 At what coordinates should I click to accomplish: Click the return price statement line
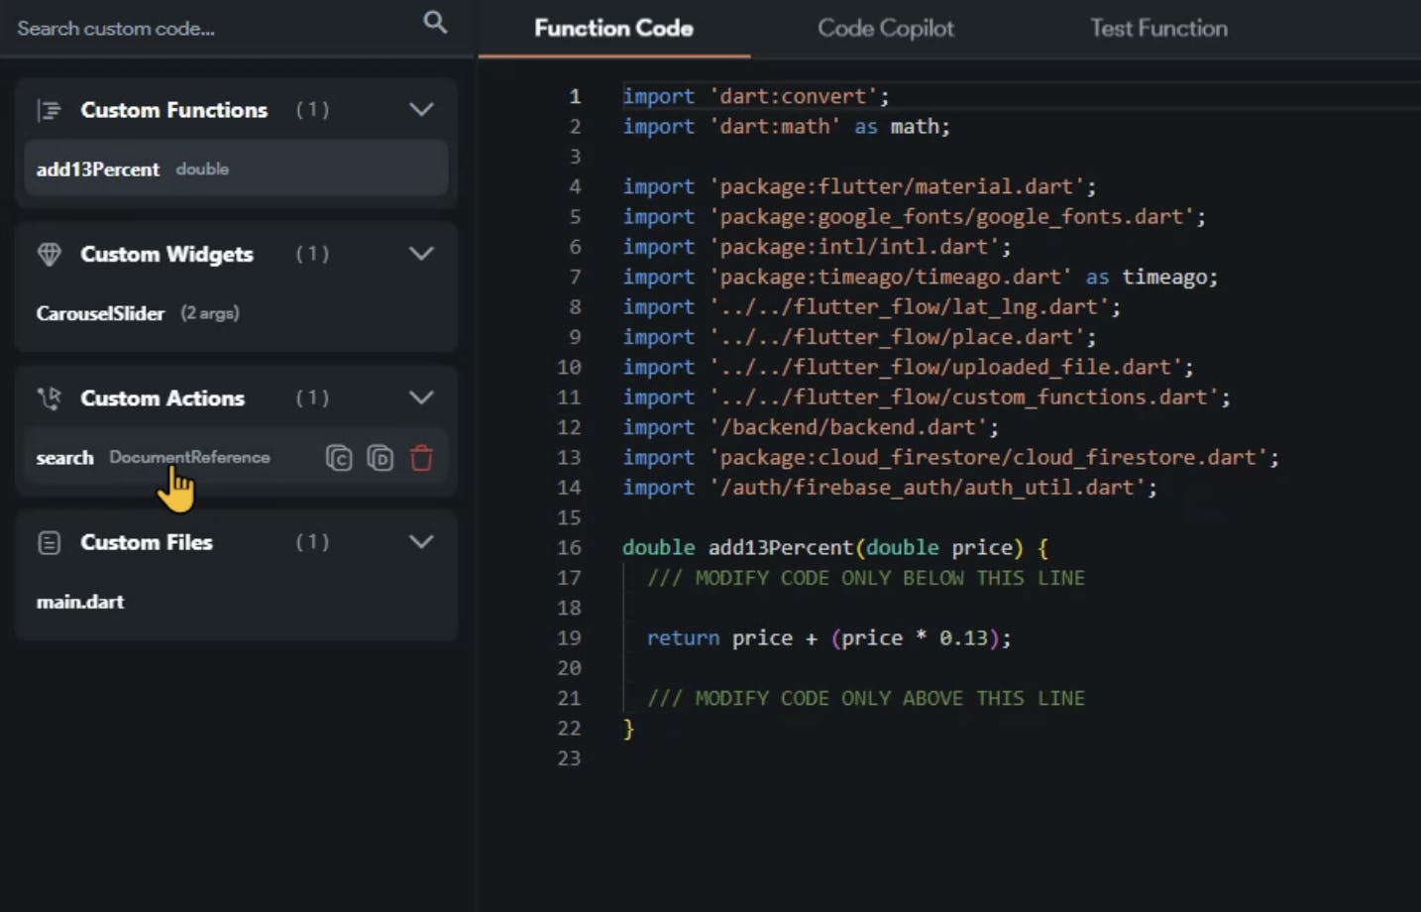[828, 638]
